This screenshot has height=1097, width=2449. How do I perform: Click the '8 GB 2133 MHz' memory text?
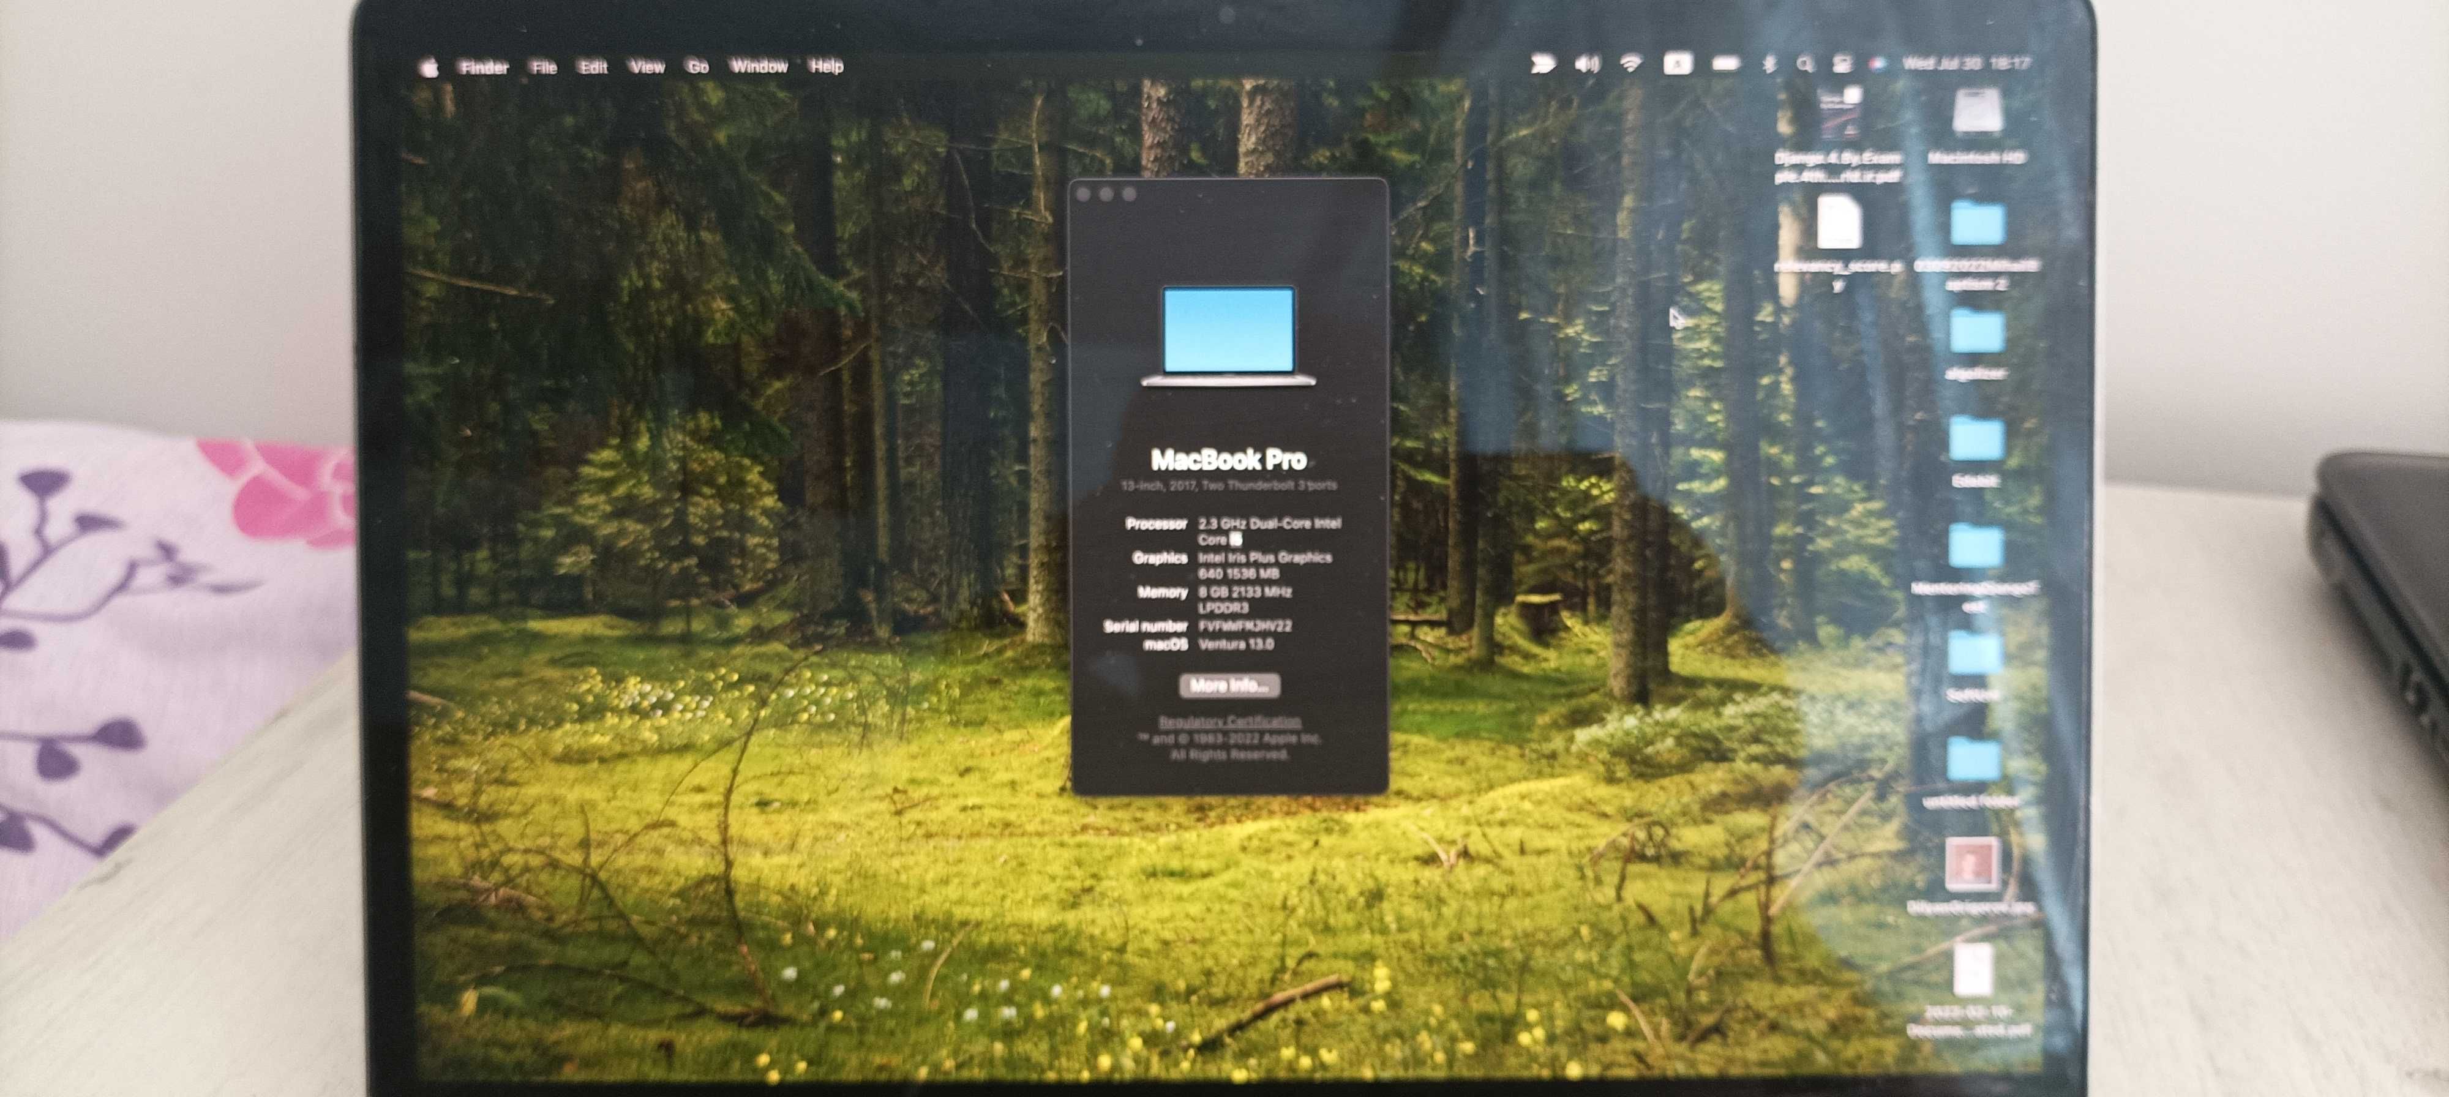pyautogui.click(x=1245, y=592)
